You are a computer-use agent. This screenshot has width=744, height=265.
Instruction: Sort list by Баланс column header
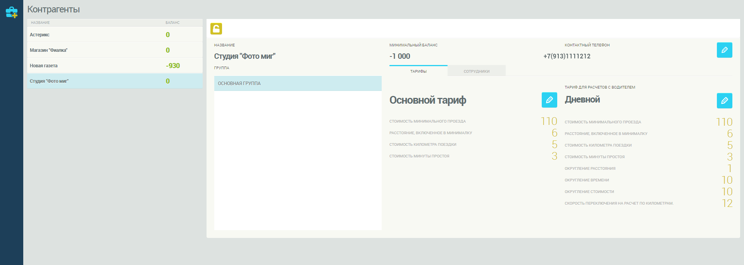point(172,23)
